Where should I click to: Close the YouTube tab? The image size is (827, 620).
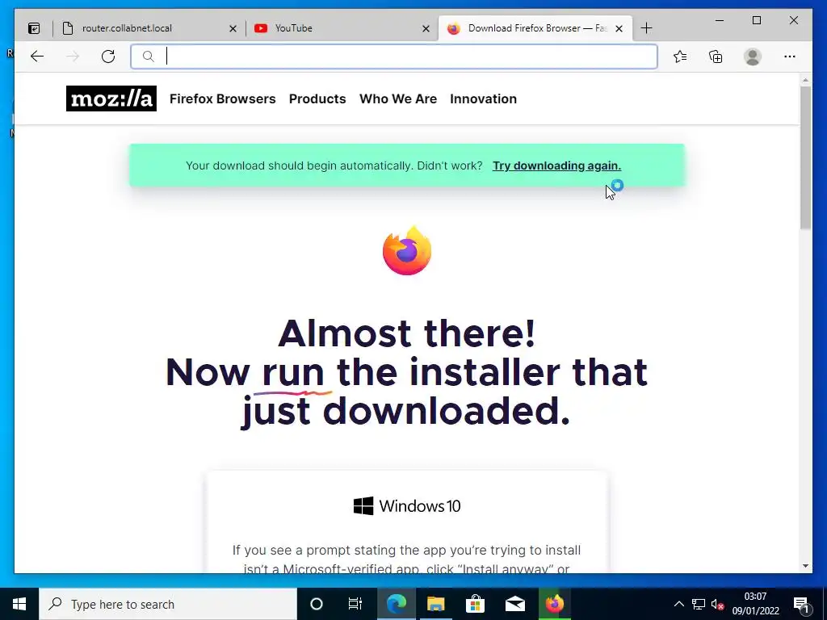[x=426, y=28]
